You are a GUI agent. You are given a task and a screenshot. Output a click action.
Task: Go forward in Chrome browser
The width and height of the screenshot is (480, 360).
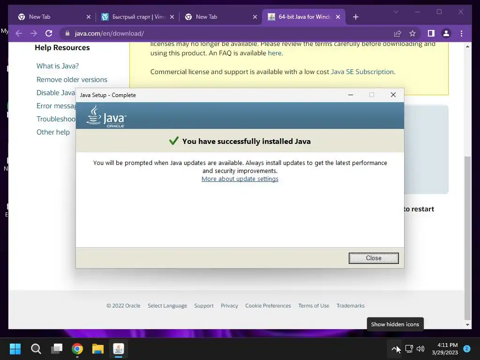(x=34, y=33)
